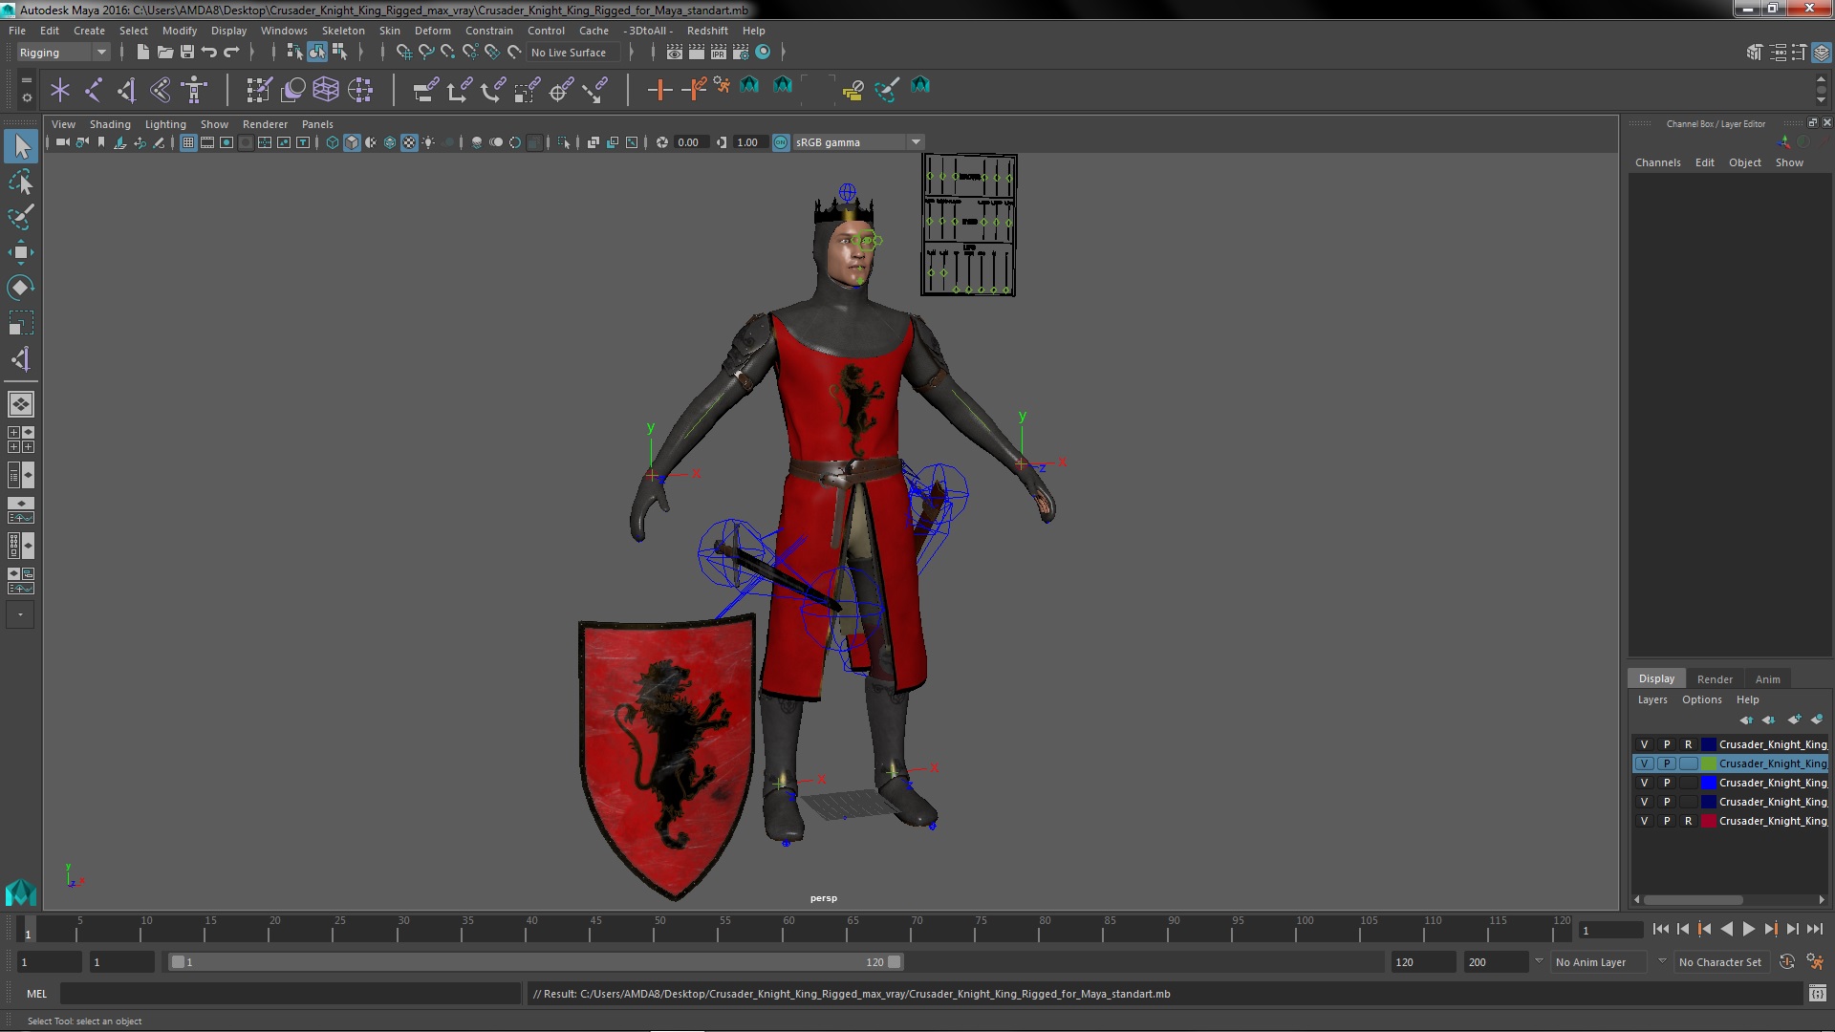
Task: Click red color swatch of last layer
Action: (1708, 821)
